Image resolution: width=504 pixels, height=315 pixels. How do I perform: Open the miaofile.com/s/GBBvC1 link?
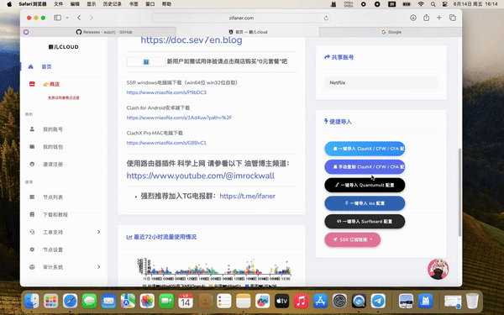point(166,143)
